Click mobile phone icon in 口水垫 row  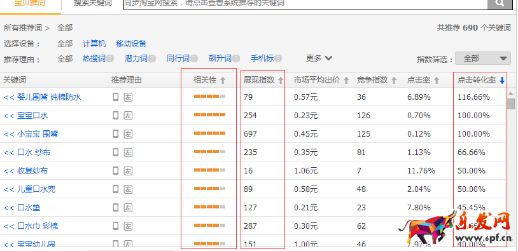[x=116, y=208]
